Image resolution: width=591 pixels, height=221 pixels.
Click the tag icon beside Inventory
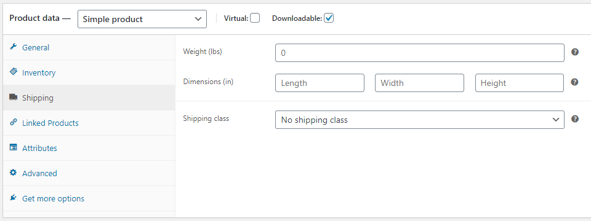pyautogui.click(x=13, y=72)
